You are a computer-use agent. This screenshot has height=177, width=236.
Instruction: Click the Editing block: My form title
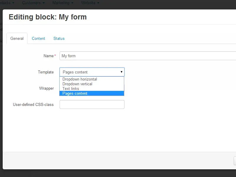tap(48, 17)
